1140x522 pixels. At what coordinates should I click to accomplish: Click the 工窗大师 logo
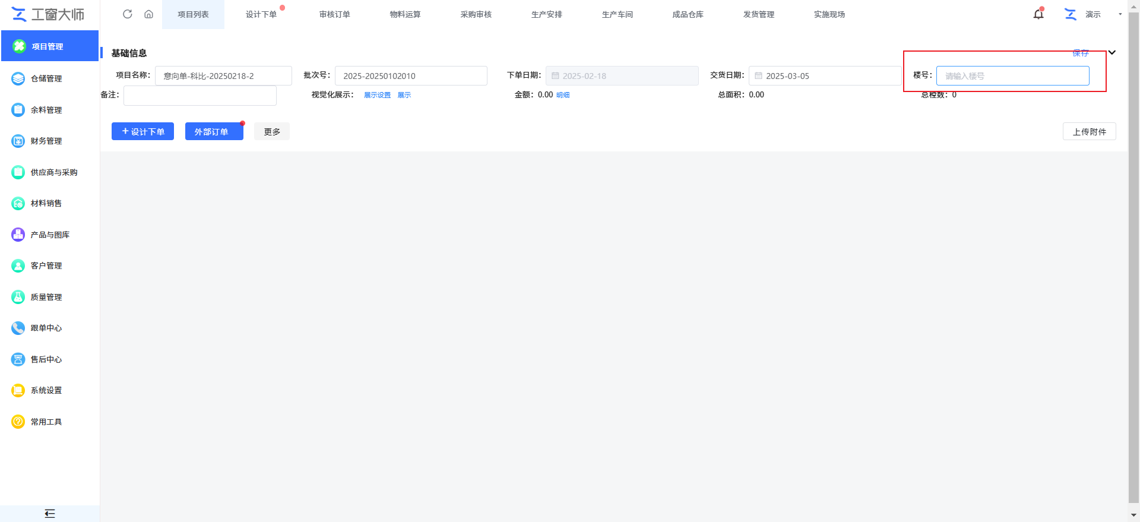(49, 14)
